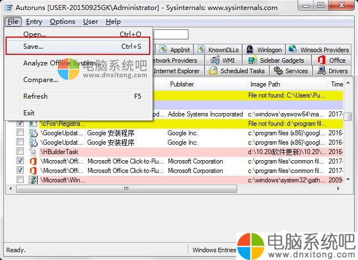Sort by the Time column header

[x=336, y=84]
